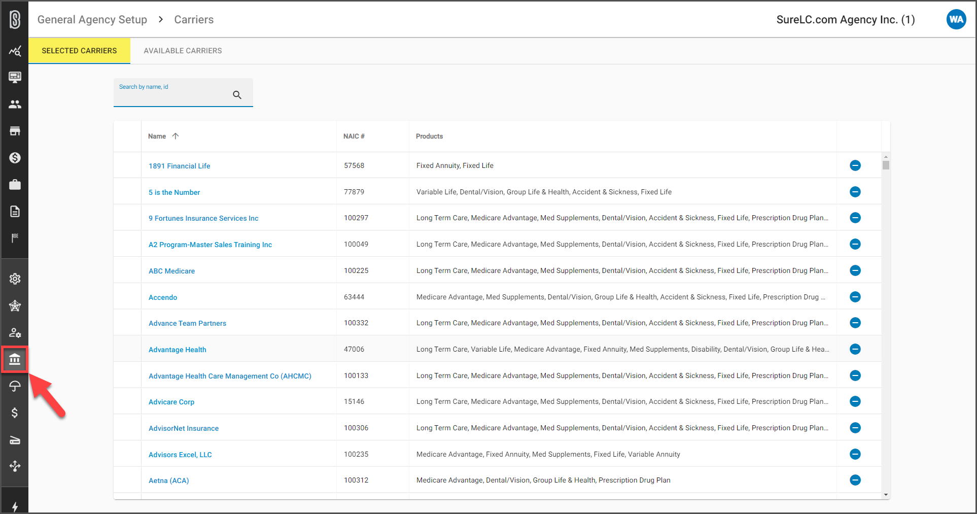977x514 pixels.
Task: Focus the Search by name, id field
Action: click(x=183, y=92)
